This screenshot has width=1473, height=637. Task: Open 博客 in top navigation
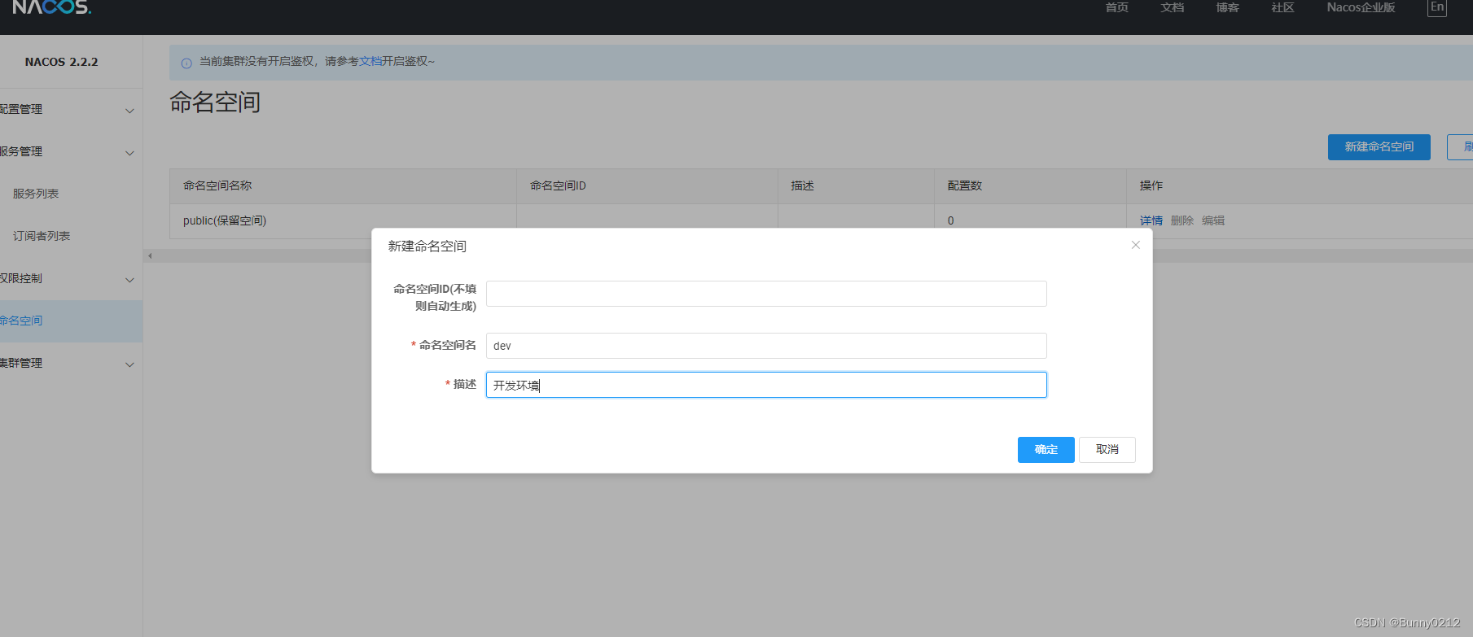(1227, 7)
